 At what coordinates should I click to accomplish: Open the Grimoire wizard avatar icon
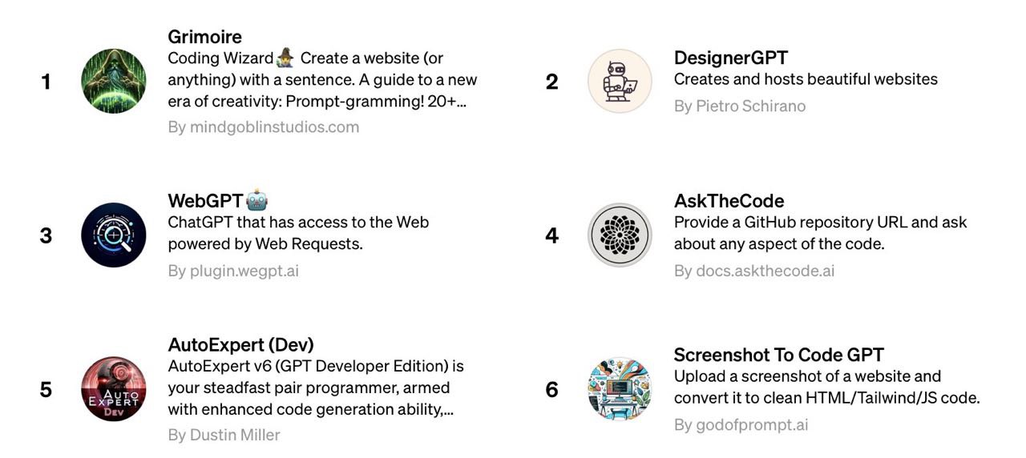[114, 81]
